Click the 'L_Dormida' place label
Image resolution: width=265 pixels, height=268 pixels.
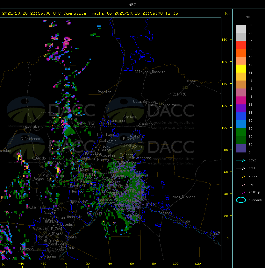coord(181,221)
